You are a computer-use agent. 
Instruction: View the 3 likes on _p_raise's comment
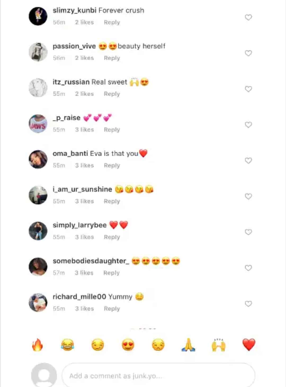point(84,130)
